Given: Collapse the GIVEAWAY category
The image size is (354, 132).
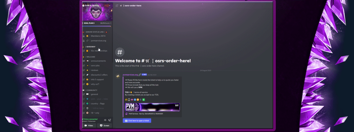Looking at the screenshot, I should [x=90, y=47].
